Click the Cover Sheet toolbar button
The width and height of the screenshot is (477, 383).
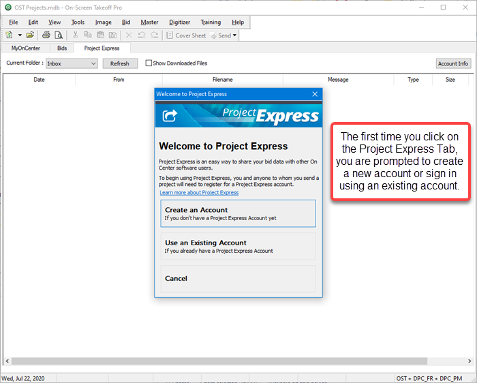[186, 35]
